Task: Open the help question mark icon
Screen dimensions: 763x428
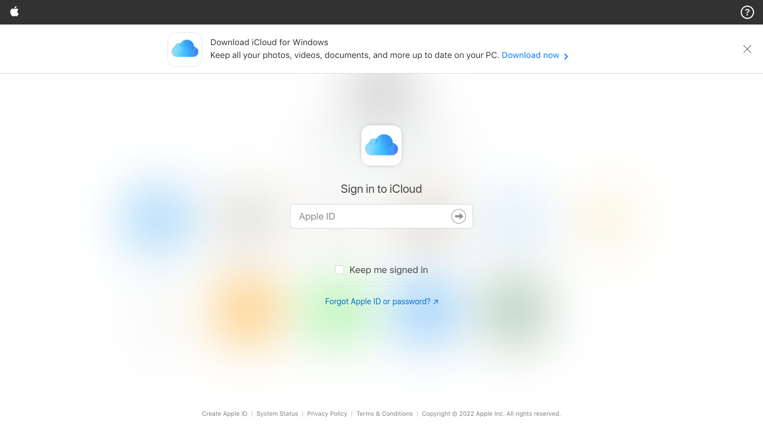Action: point(747,12)
